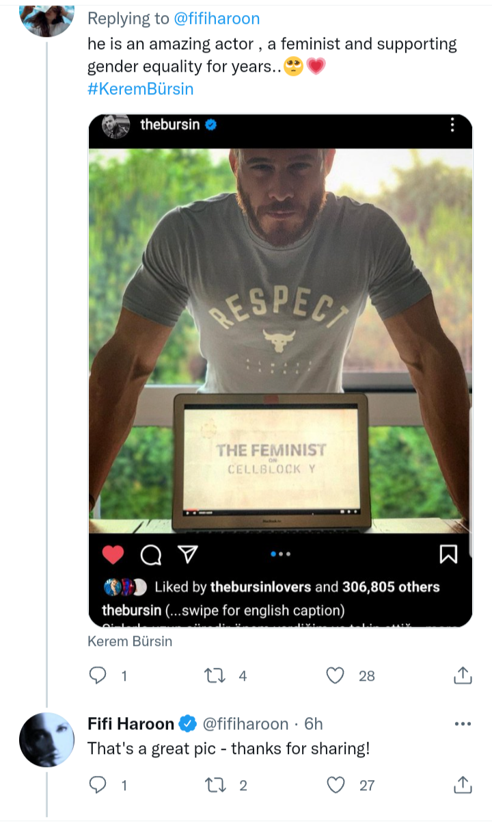492x830 pixels.
Task: Open the Fifi Haroon display name
Action: coord(132,724)
